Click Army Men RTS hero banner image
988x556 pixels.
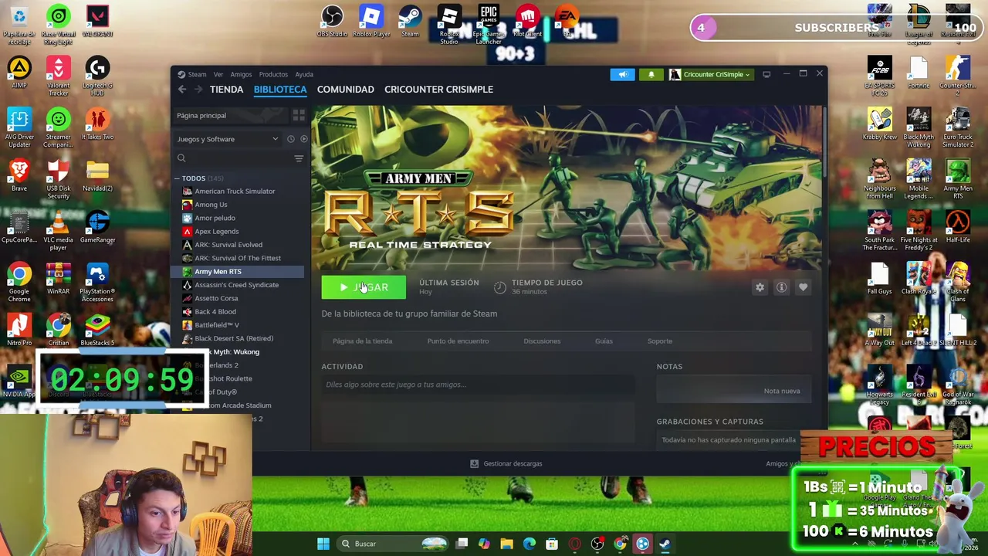point(567,188)
